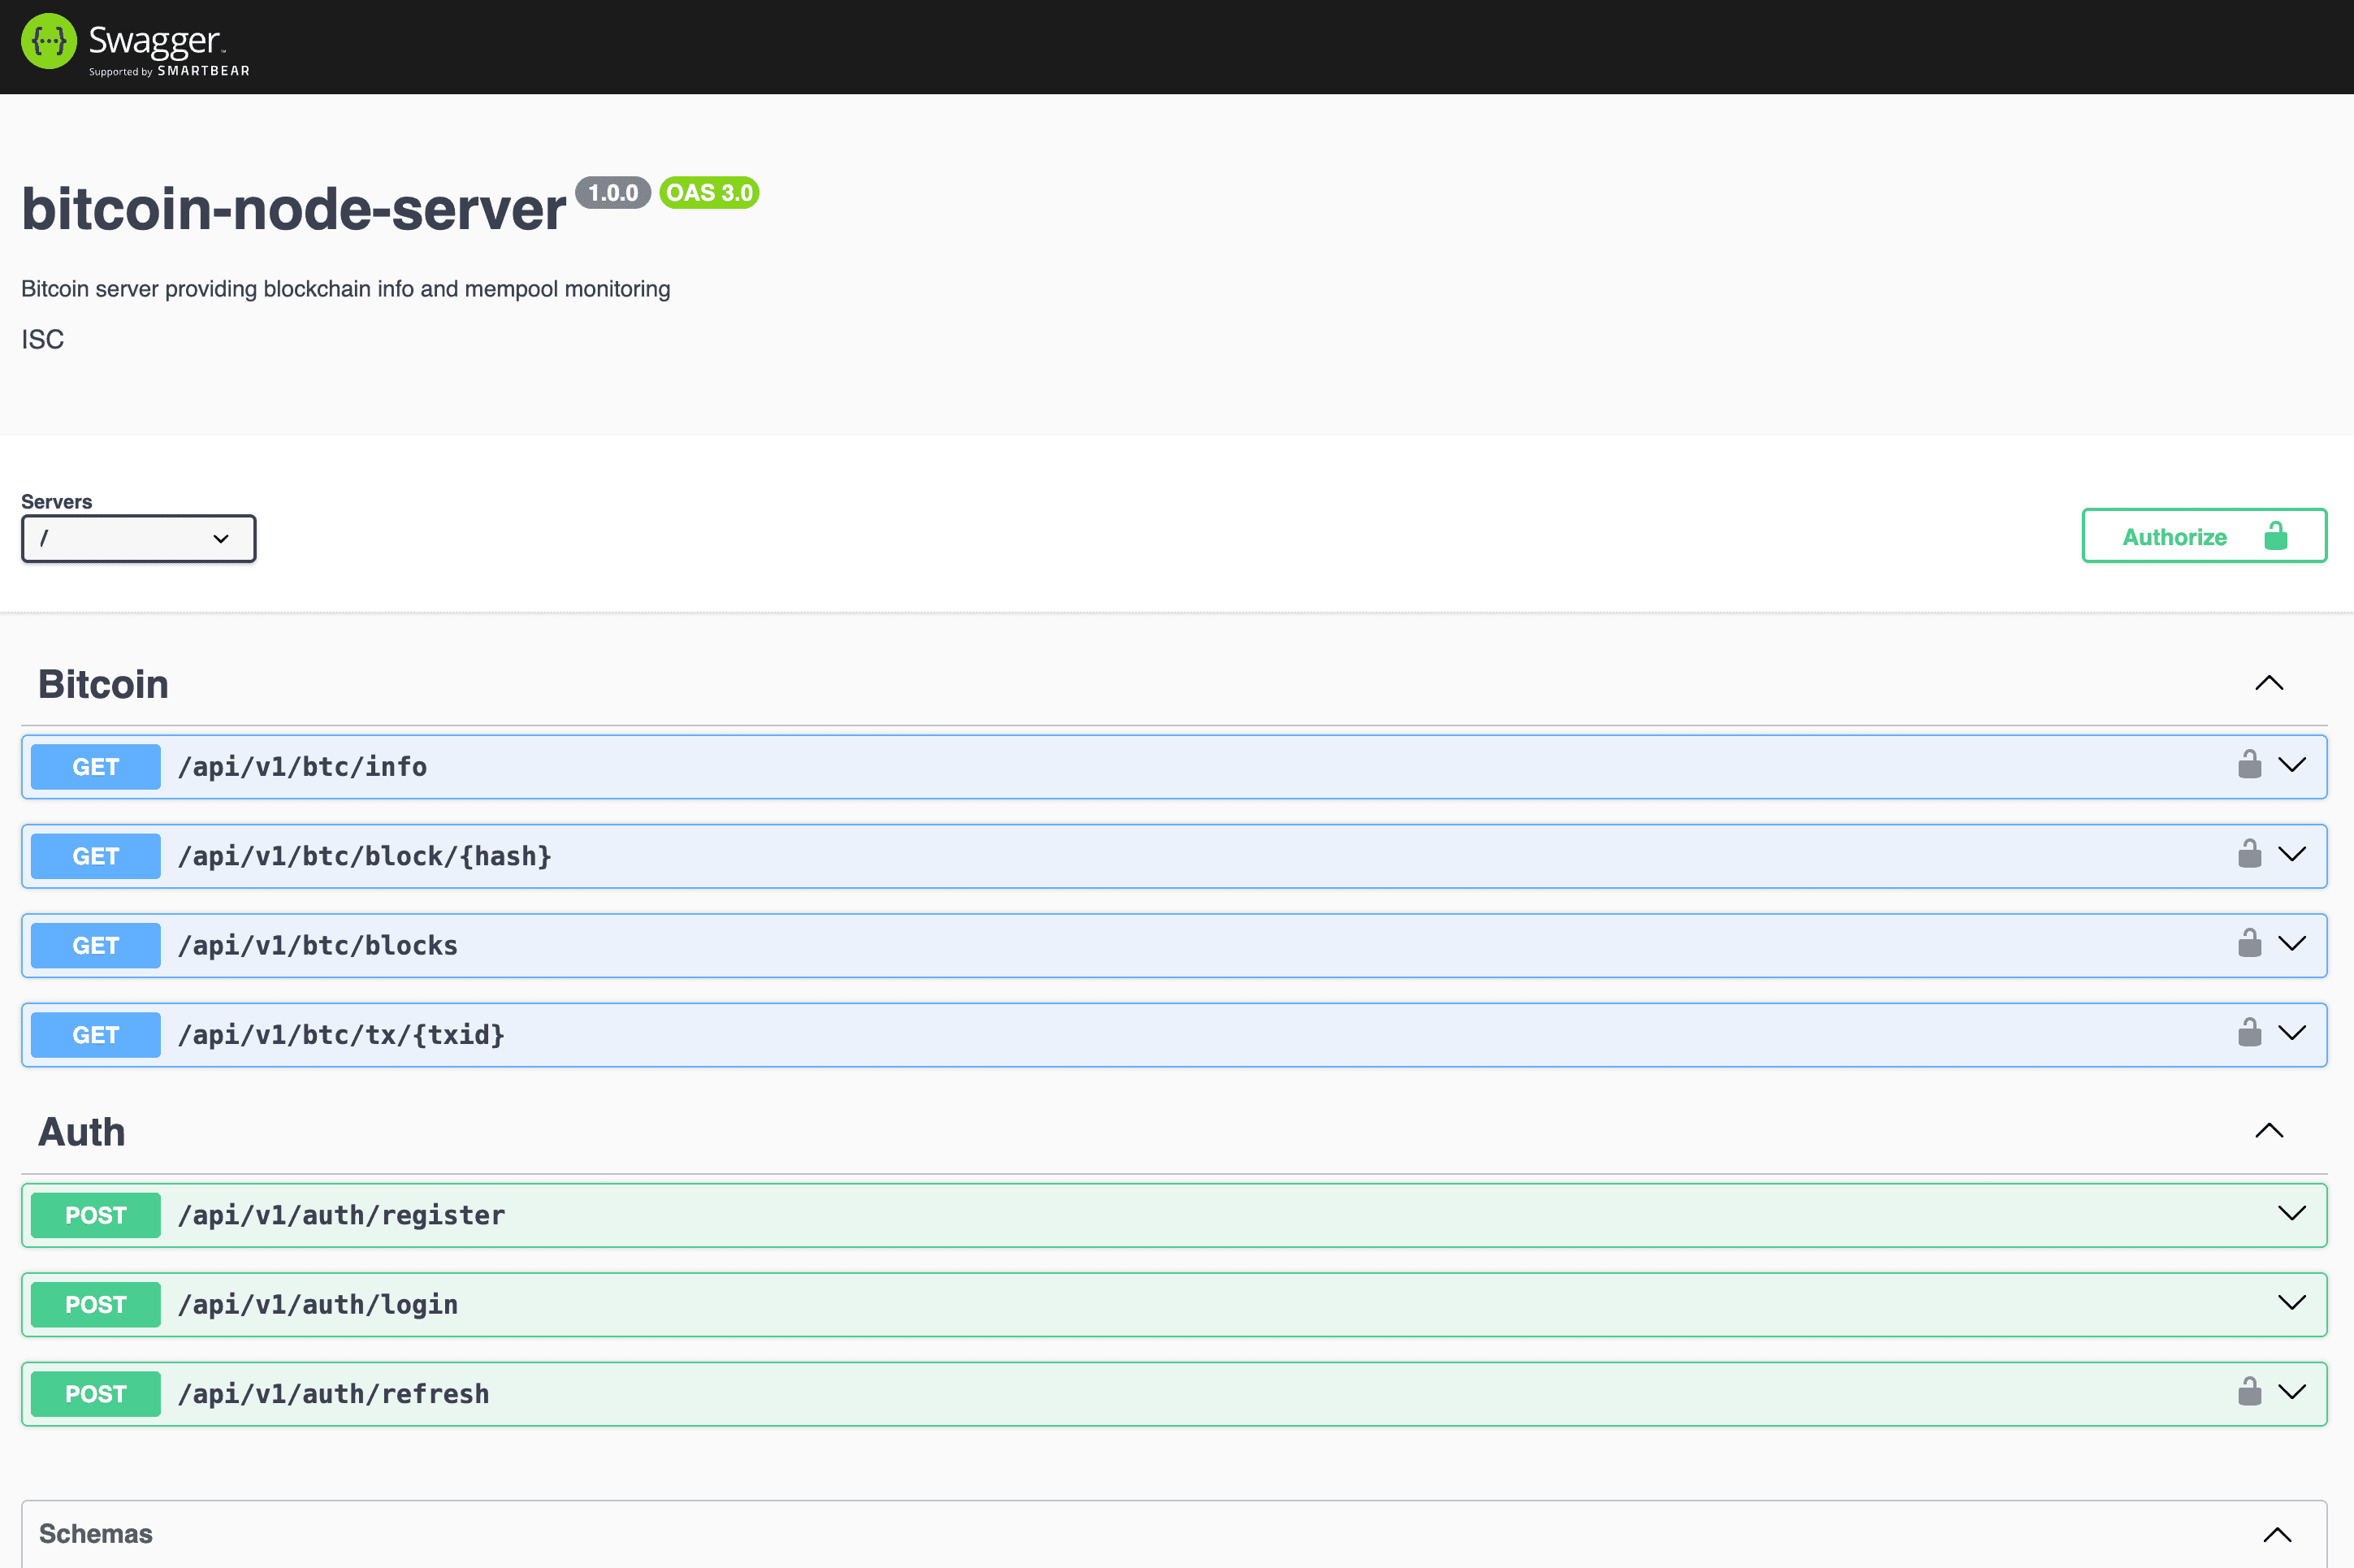Viewport: 2354px width, 1568px height.
Task: Click the ISC license text
Action: pyautogui.click(x=43, y=340)
